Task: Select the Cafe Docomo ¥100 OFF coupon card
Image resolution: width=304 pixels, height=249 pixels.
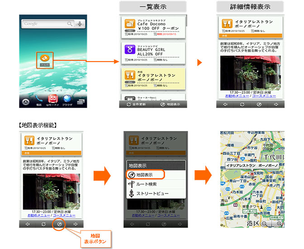Action: coord(153,27)
